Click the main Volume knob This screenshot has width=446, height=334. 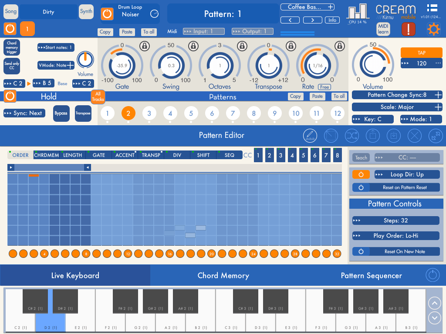(373, 64)
